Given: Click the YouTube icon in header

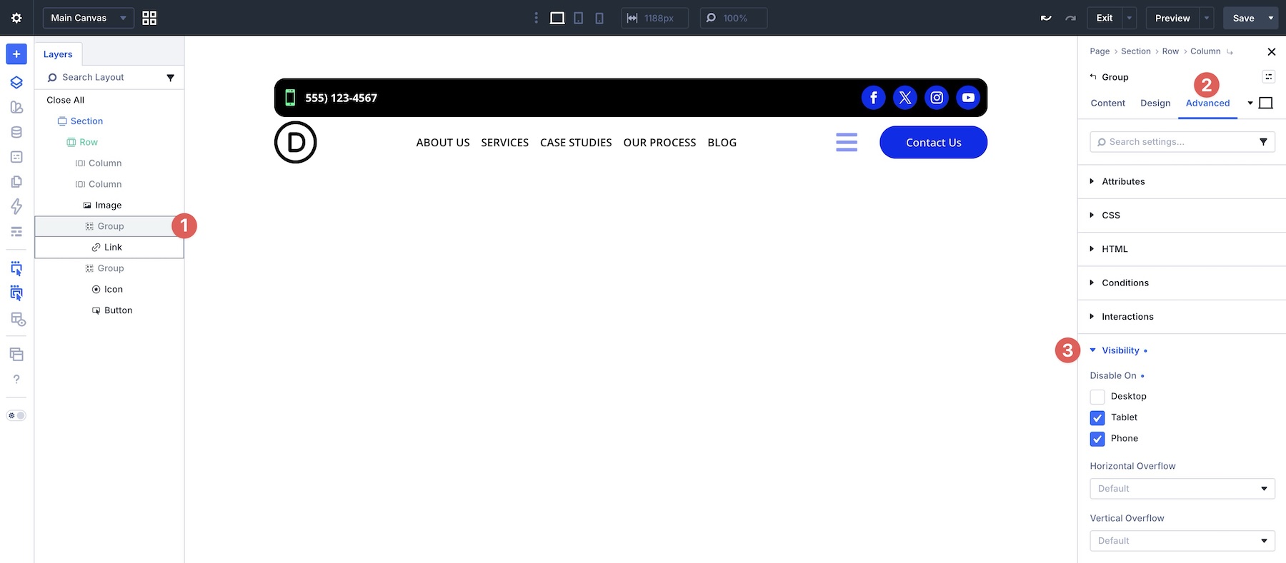Looking at the screenshot, I should pyautogui.click(x=968, y=98).
